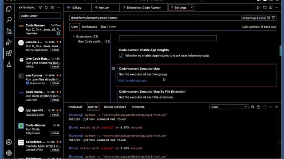
Task: Click 'Last synced: 0 secs ago' text
Action: pyautogui.click(x=259, y=26)
